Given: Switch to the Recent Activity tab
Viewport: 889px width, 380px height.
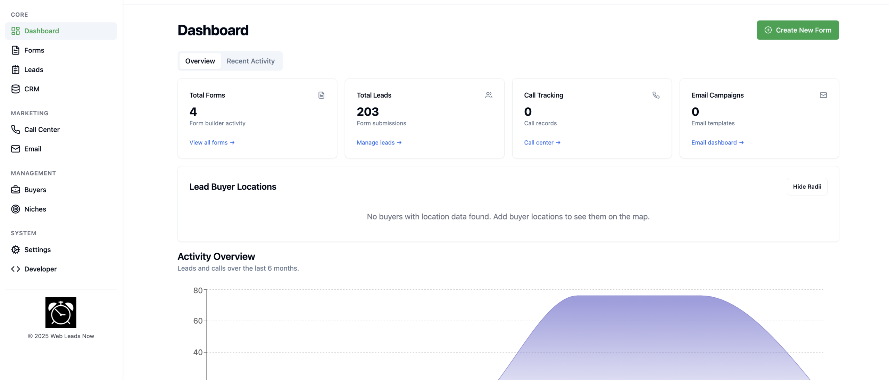Looking at the screenshot, I should pyautogui.click(x=250, y=61).
